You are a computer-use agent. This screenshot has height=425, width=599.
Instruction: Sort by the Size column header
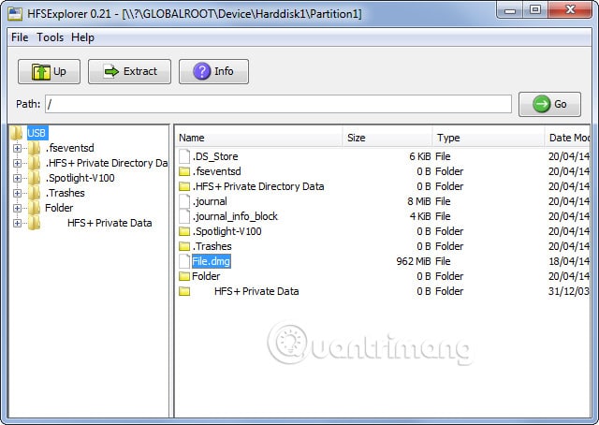click(387, 138)
